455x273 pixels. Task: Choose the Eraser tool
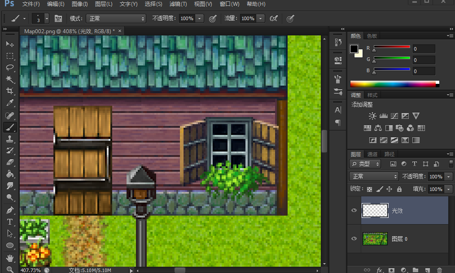coord(10,162)
